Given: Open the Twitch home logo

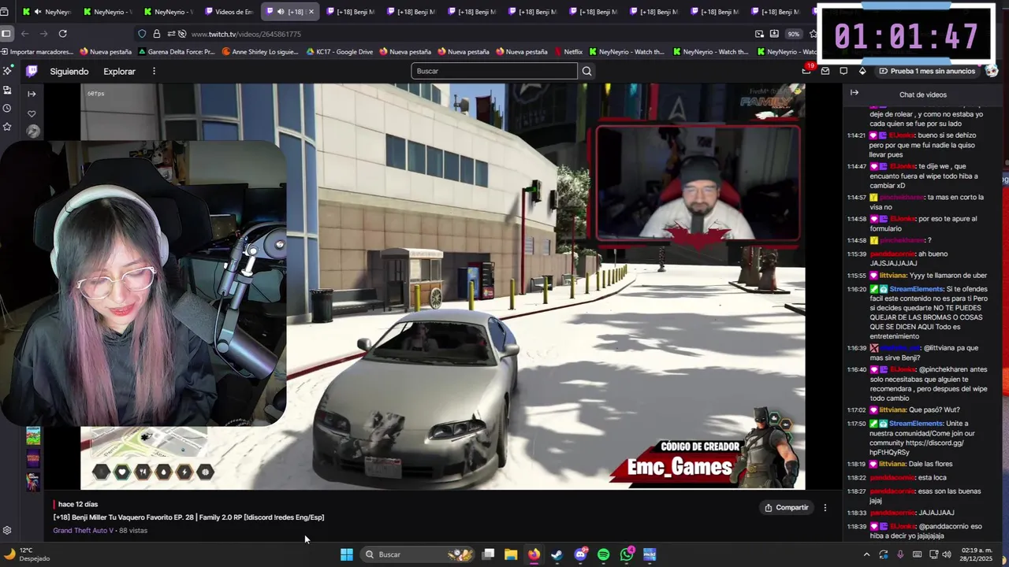Looking at the screenshot, I should pyautogui.click(x=32, y=71).
